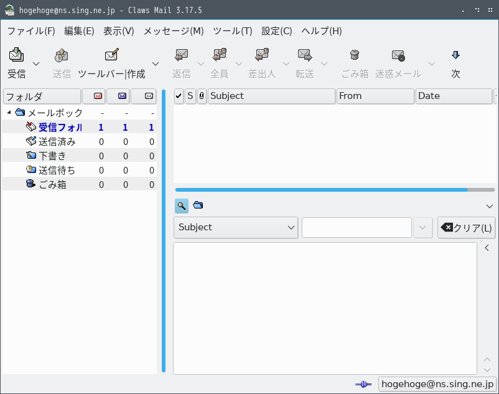
Task: Click the S status column header
Action: click(190, 96)
